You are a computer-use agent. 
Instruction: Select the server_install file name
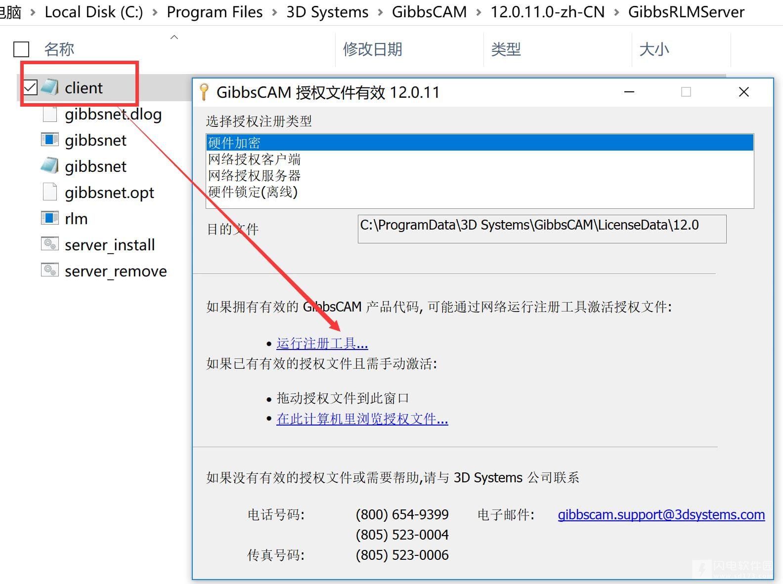click(x=110, y=244)
